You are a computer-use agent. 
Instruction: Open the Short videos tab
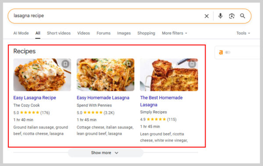point(59,33)
